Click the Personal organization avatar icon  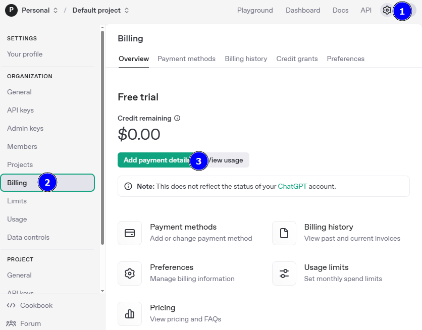[x=11, y=10]
